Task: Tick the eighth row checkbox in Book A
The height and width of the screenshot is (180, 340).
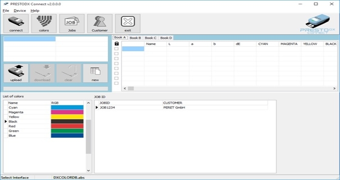Action: pyautogui.click(x=116, y=83)
